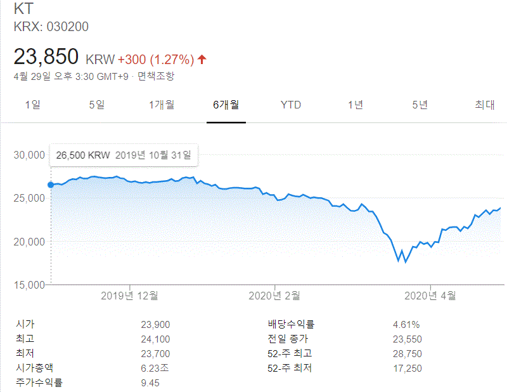Image resolution: width=507 pixels, height=392 pixels.
Task: Click the 시가 value 23,900
Action: pos(155,324)
